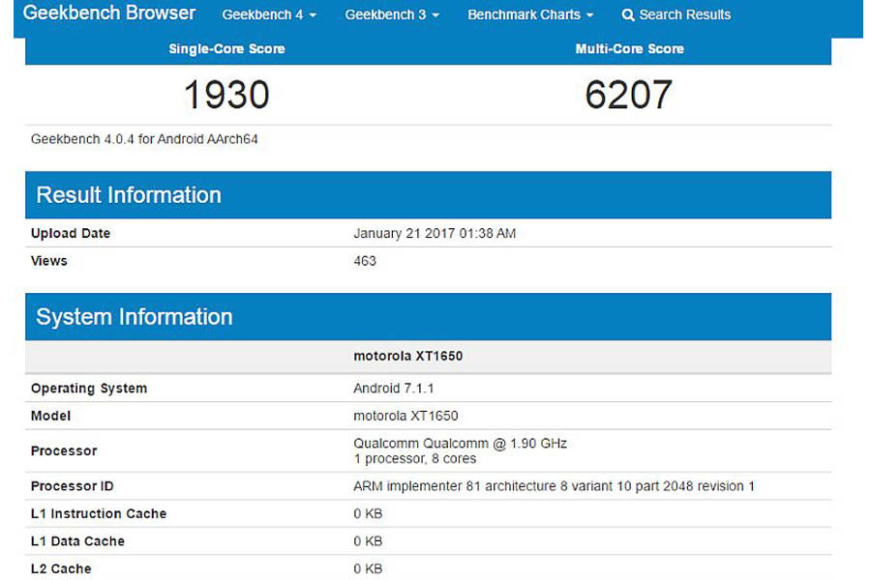Open the Benchmark Charts dropdown
Image resolution: width=871 pixels, height=580 pixels.
pyautogui.click(x=530, y=15)
